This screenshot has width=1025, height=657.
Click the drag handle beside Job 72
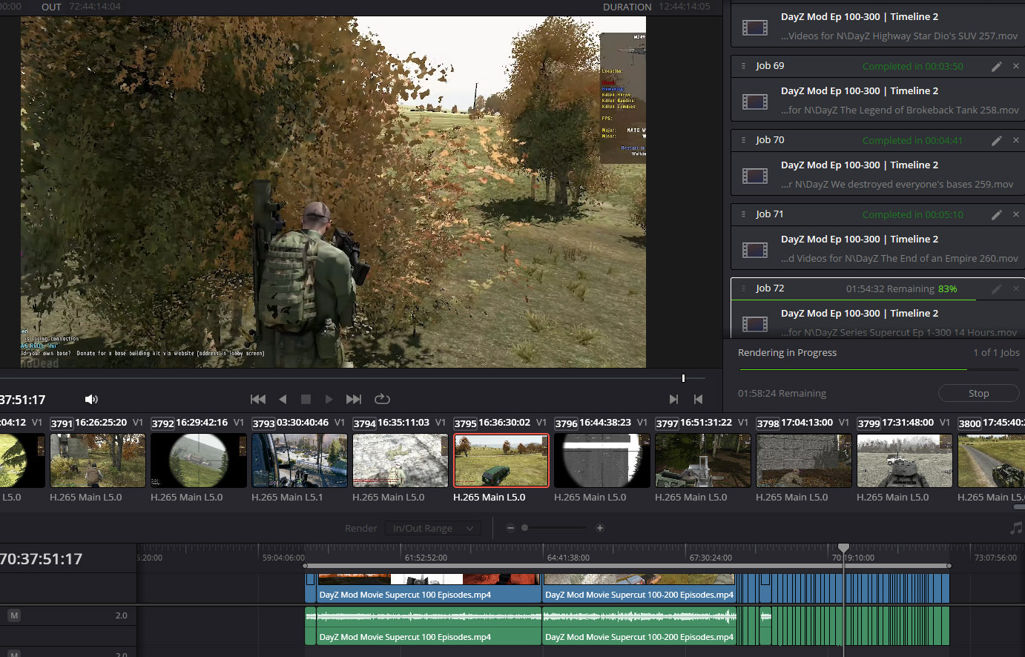pyautogui.click(x=743, y=288)
